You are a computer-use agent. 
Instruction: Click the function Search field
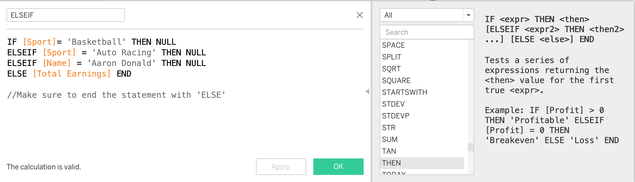pyautogui.click(x=427, y=32)
